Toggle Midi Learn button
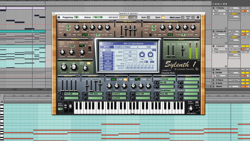The height and width of the screenshot is (141, 250). click(x=183, y=17)
